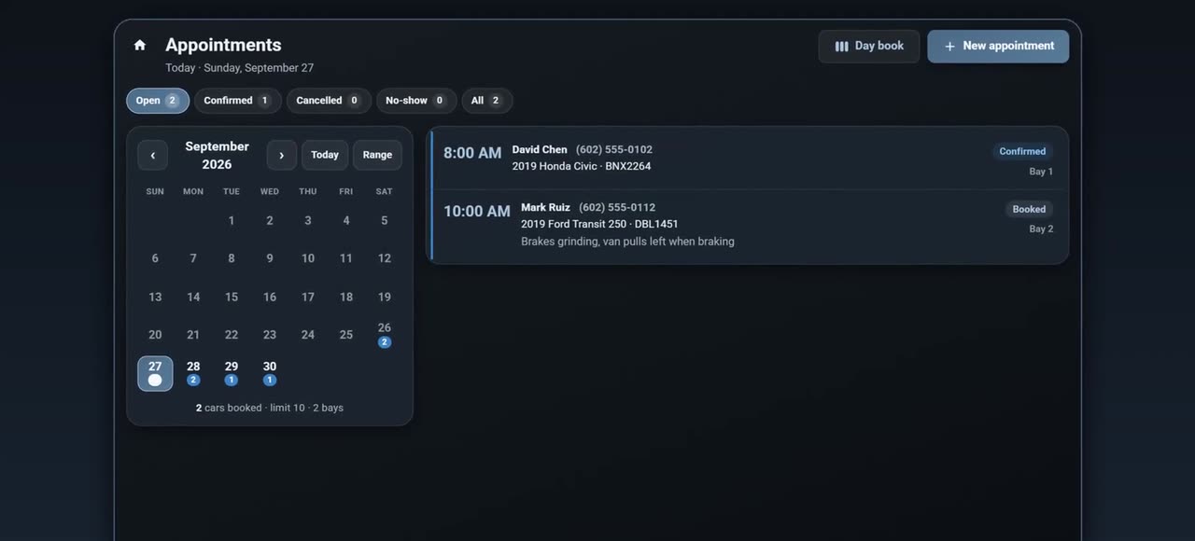
Task: Go to previous month with left chevron
Action: 153,155
